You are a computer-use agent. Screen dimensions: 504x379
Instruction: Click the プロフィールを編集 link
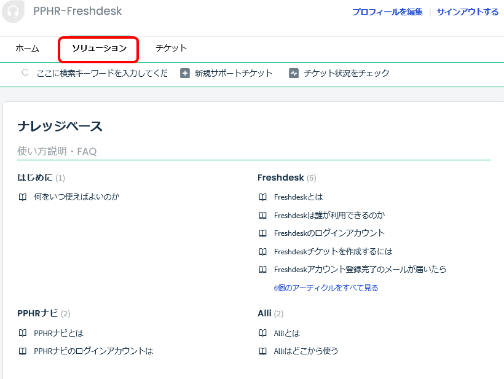tap(387, 12)
